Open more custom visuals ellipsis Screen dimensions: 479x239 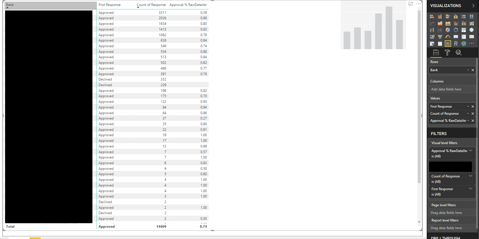472,43
